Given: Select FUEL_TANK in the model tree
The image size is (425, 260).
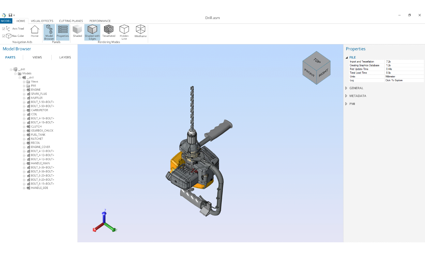Looking at the screenshot, I should click(38, 135).
